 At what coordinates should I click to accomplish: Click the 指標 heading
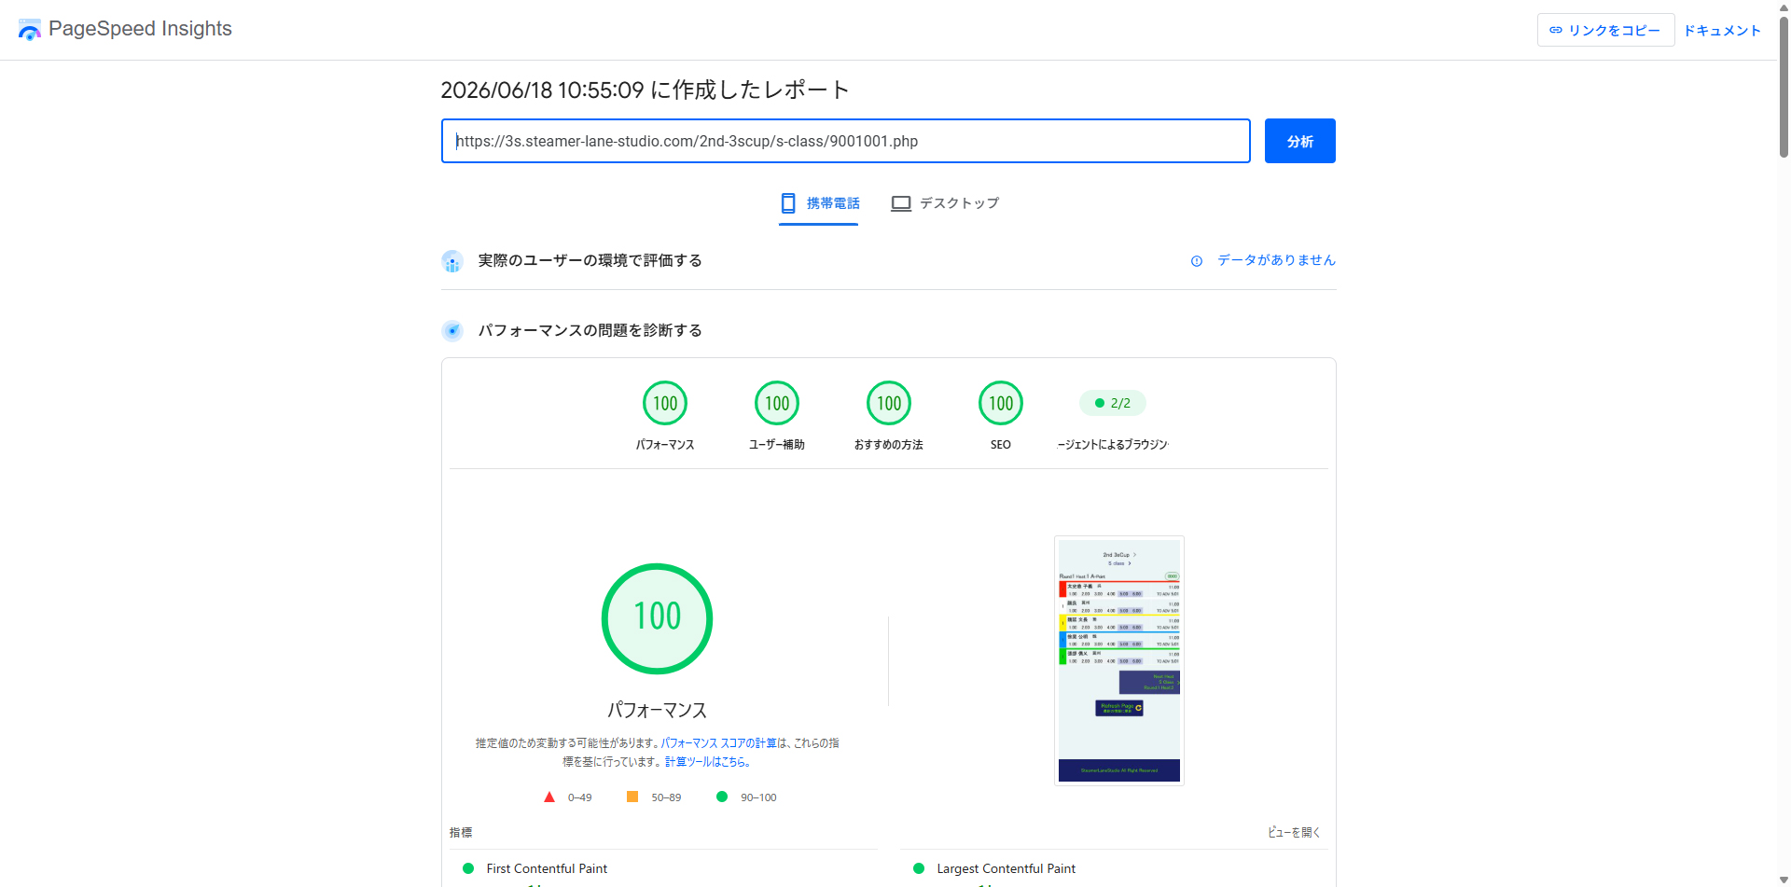coord(461,832)
